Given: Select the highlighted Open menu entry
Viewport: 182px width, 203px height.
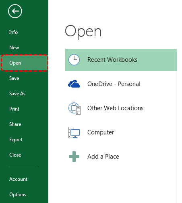Looking at the screenshot, I should pos(24,63).
